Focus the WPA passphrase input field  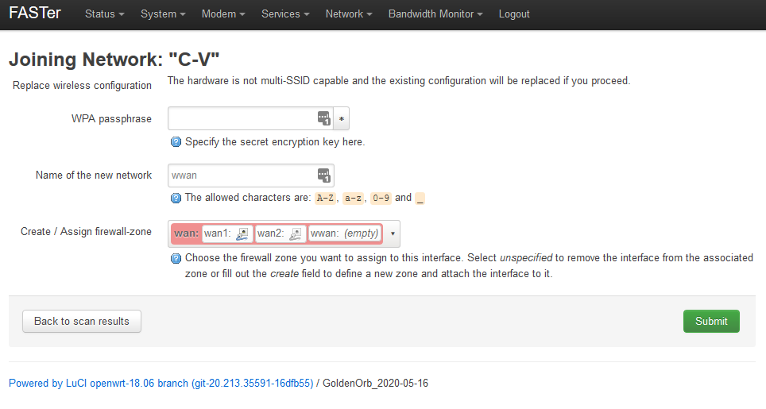pyautogui.click(x=242, y=119)
